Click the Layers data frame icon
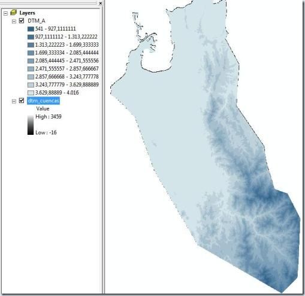 coord(13,13)
